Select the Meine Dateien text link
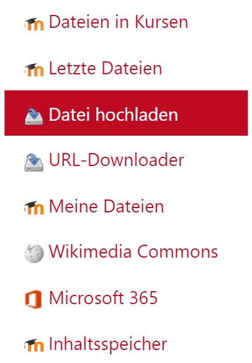 pos(107,206)
